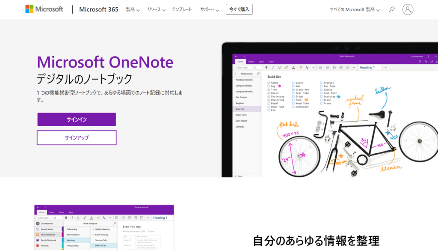This screenshot has height=250, width=438.
Task: Click increase indent in the tablet OneNote toolbar
Action: click(341, 67)
